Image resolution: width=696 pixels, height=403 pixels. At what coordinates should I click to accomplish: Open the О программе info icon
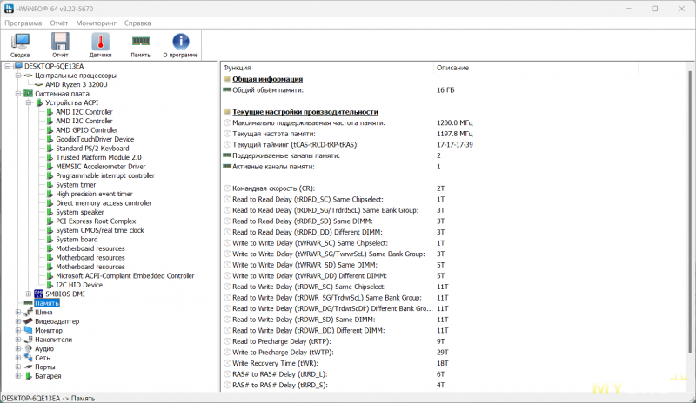pos(181,45)
